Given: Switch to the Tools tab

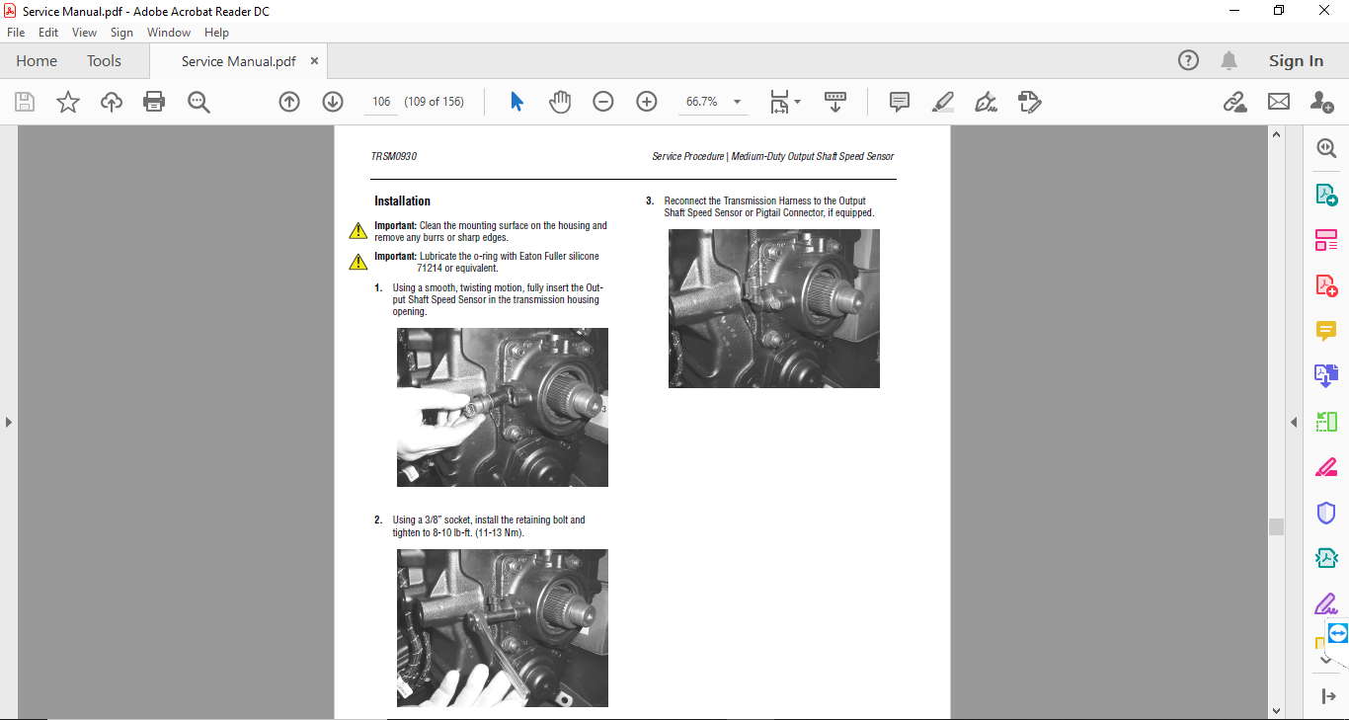Looking at the screenshot, I should click(104, 61).
